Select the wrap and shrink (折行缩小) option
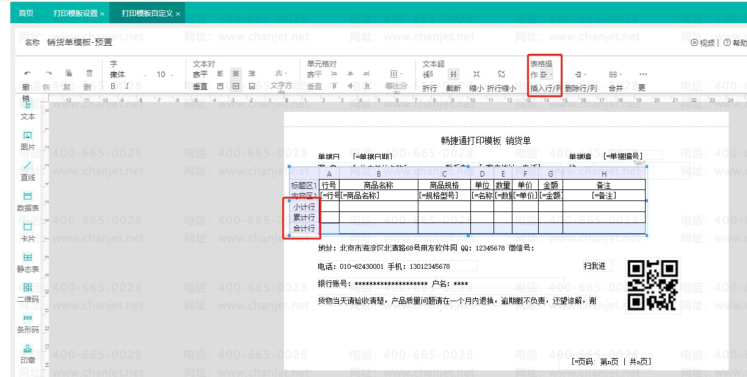747x377 pixels. [x=501, y=74]
